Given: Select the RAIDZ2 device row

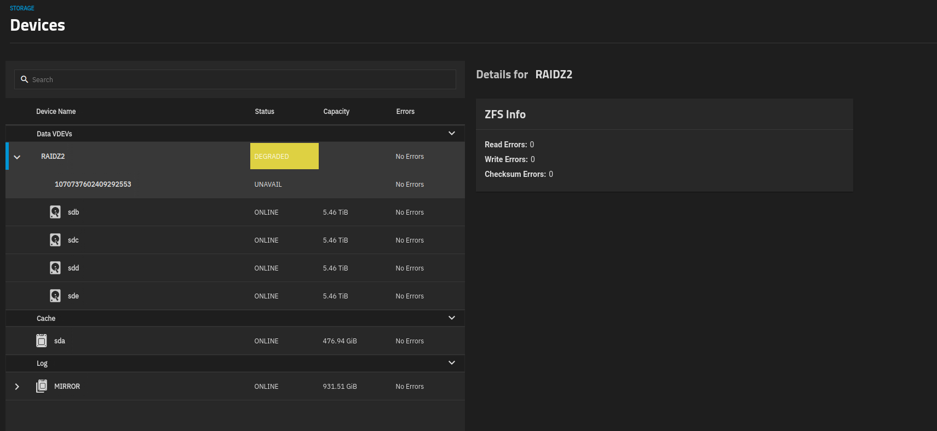Looking at the screenshot, I should 235,156.
